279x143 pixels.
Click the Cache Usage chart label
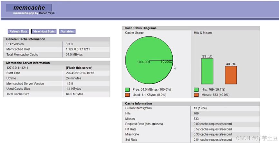[134, 33]
